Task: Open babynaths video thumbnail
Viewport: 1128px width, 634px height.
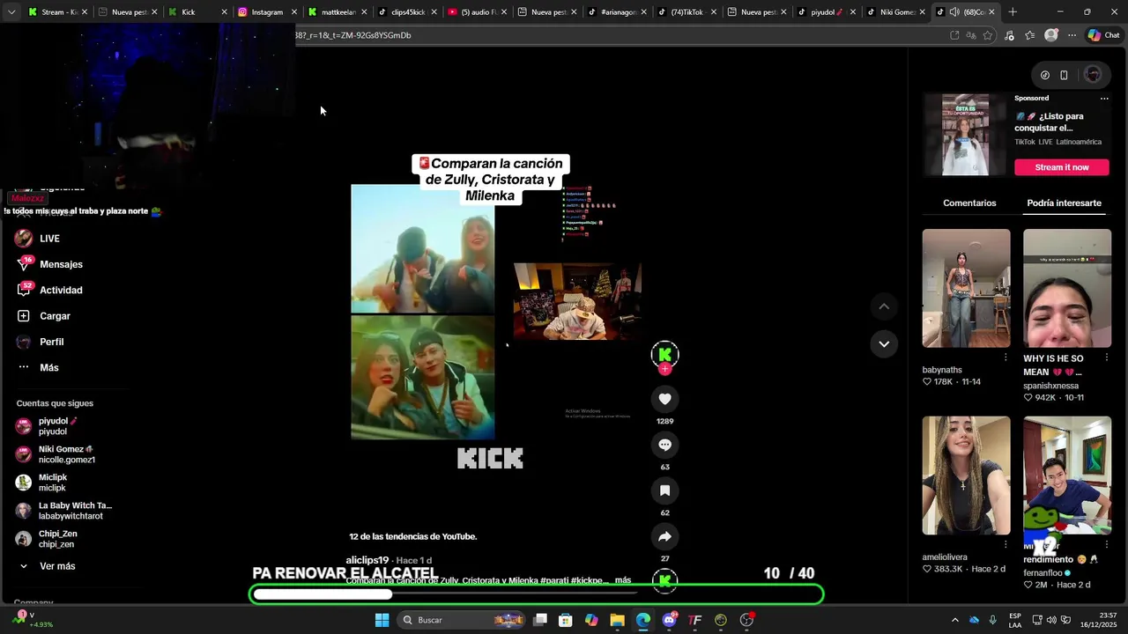Action: [x=966, y=289]
